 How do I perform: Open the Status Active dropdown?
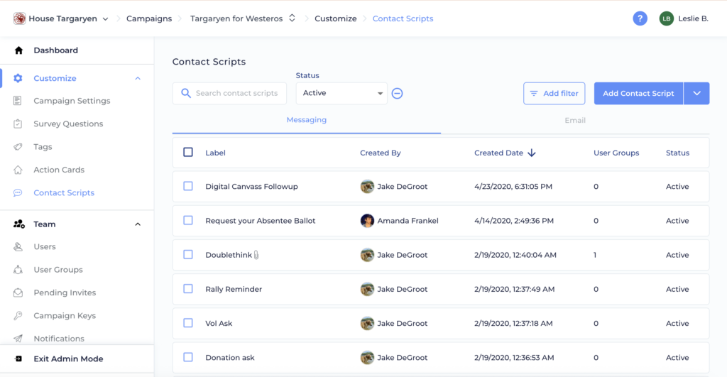click(x=341, y=93)
